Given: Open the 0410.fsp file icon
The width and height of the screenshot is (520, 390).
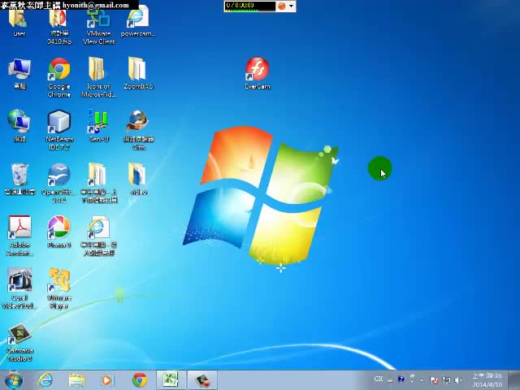Looking at the screenshot, I should click(59, 27).
